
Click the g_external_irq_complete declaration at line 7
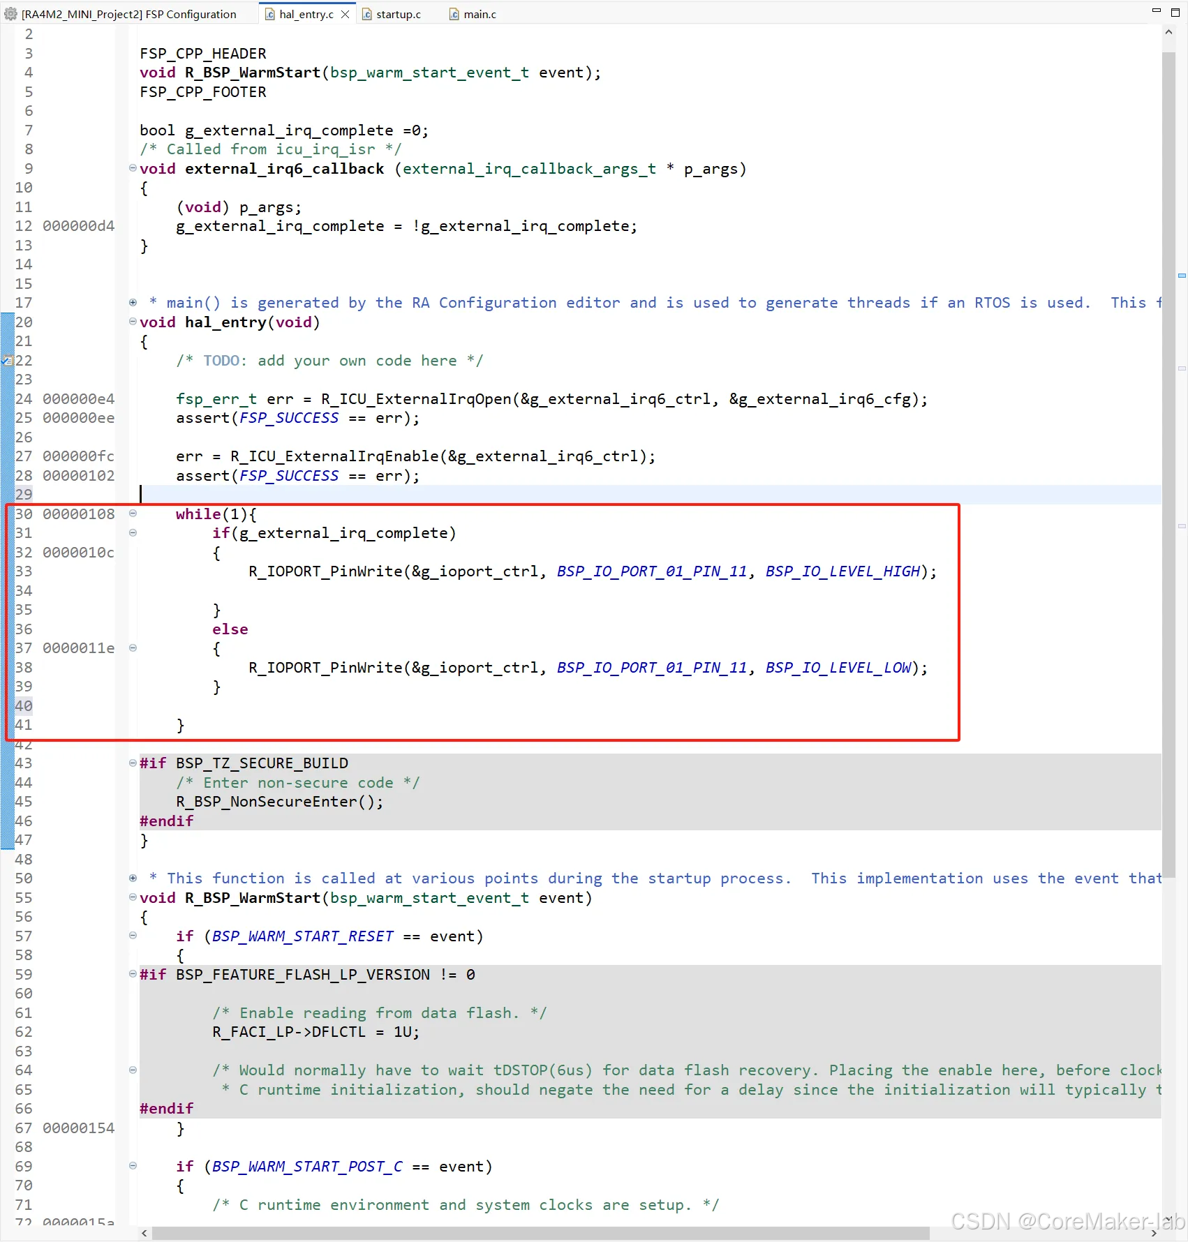[284, 130]
